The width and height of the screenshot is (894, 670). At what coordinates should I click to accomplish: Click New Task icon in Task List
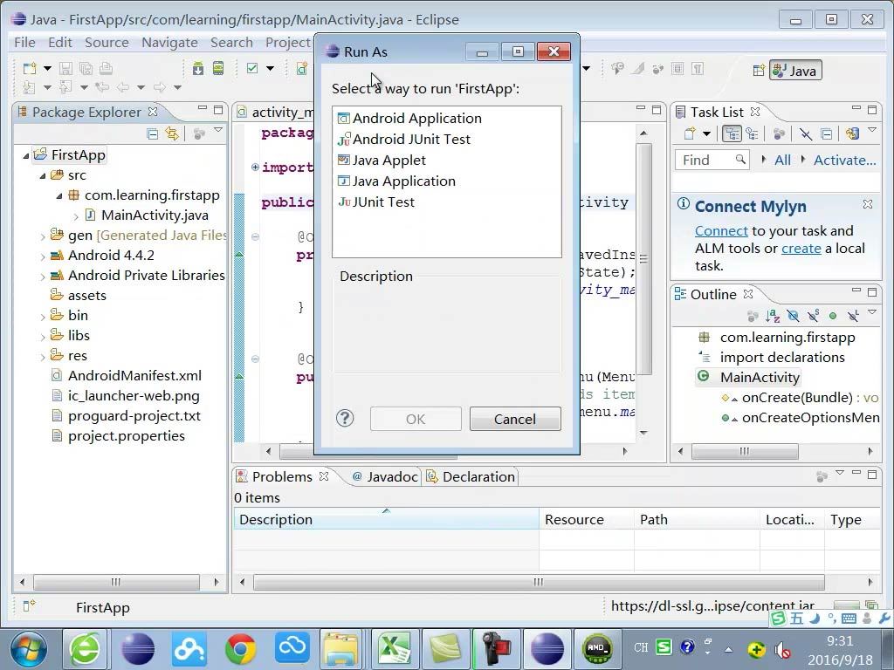pyautogui.click(x=690, y=133)
